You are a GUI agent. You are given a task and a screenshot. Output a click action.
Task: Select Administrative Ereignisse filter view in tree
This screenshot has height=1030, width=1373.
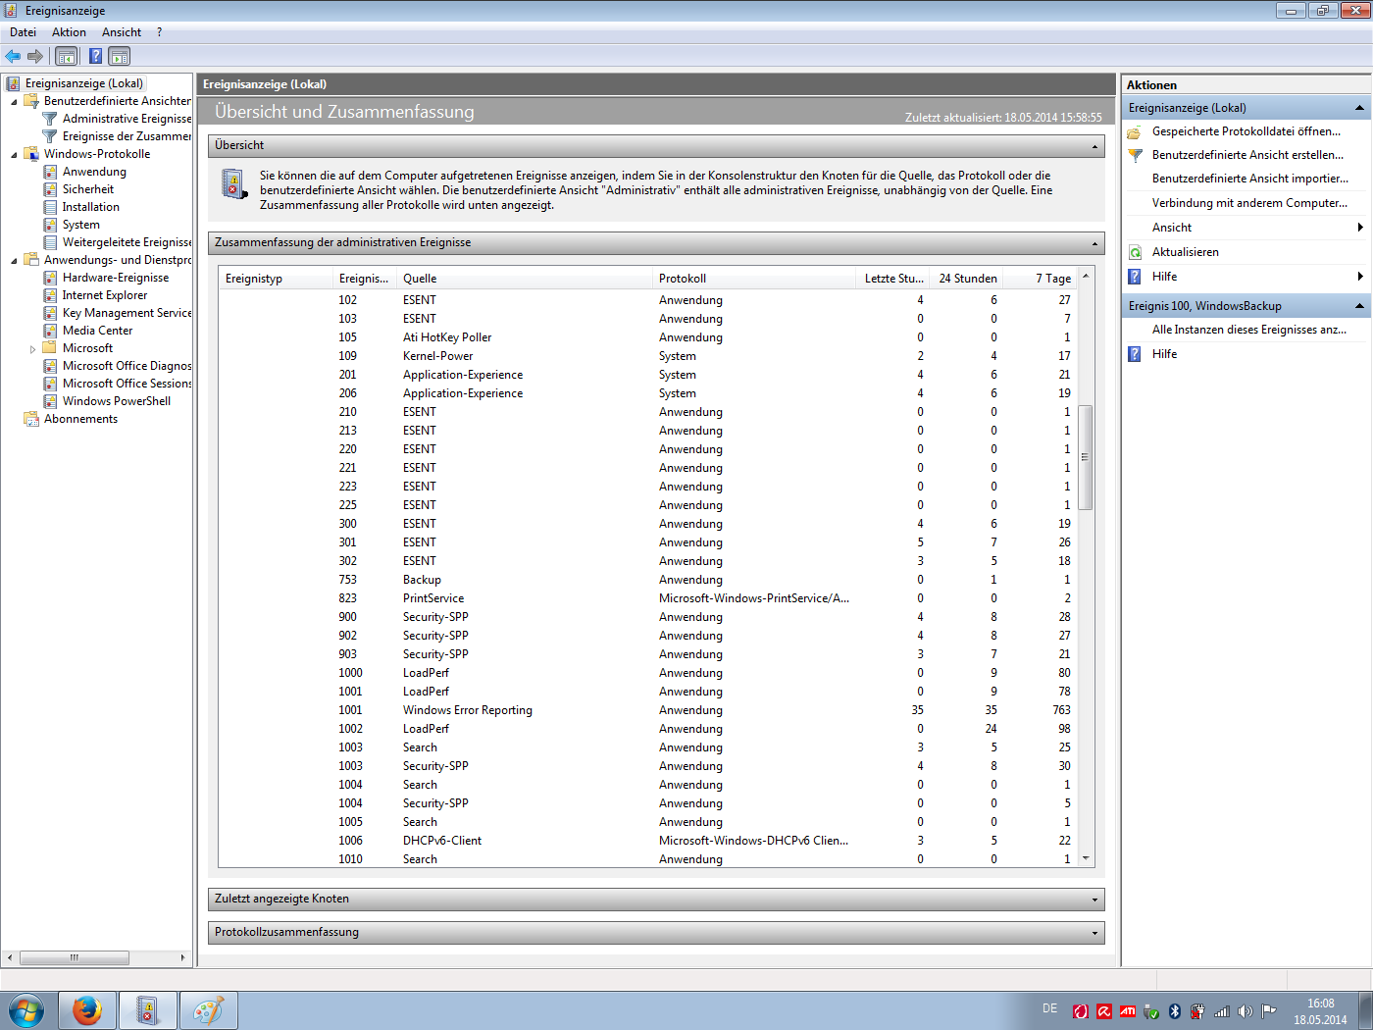pyautogui.click(x=127, y=119)
